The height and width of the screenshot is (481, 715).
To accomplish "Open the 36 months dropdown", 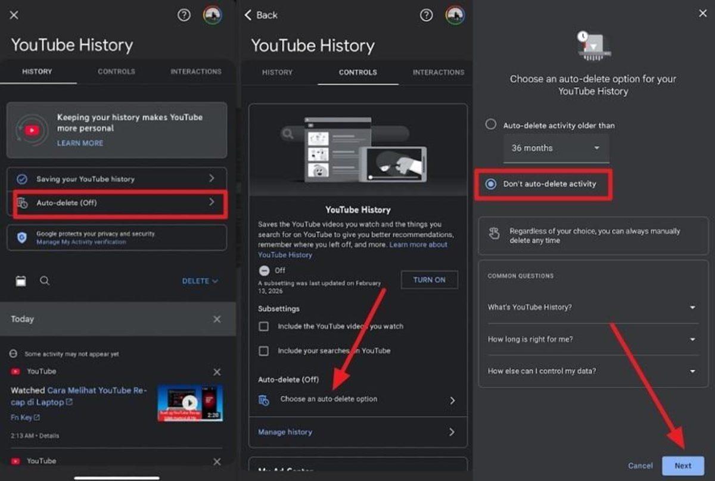I will (556, 148).
